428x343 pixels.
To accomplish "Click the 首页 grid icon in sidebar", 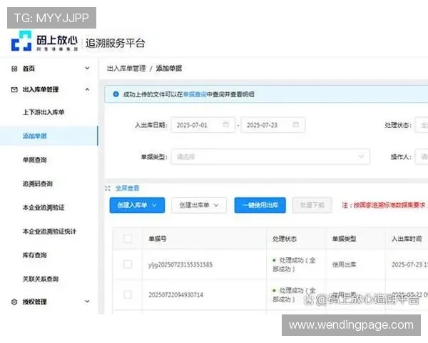I will [14, 69].
